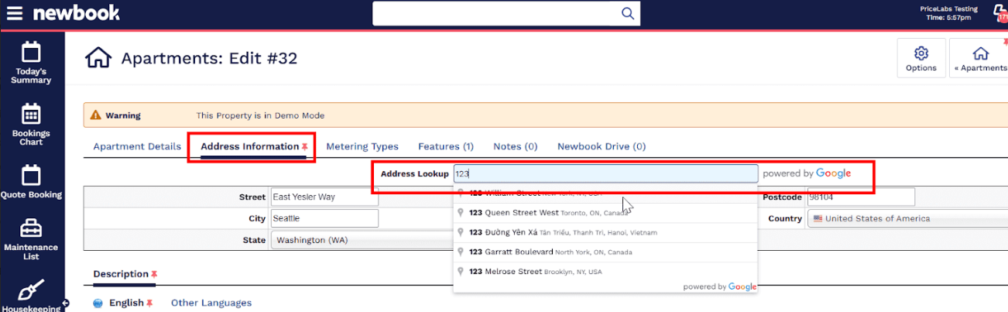Open Other Languages link

(211, 303)
